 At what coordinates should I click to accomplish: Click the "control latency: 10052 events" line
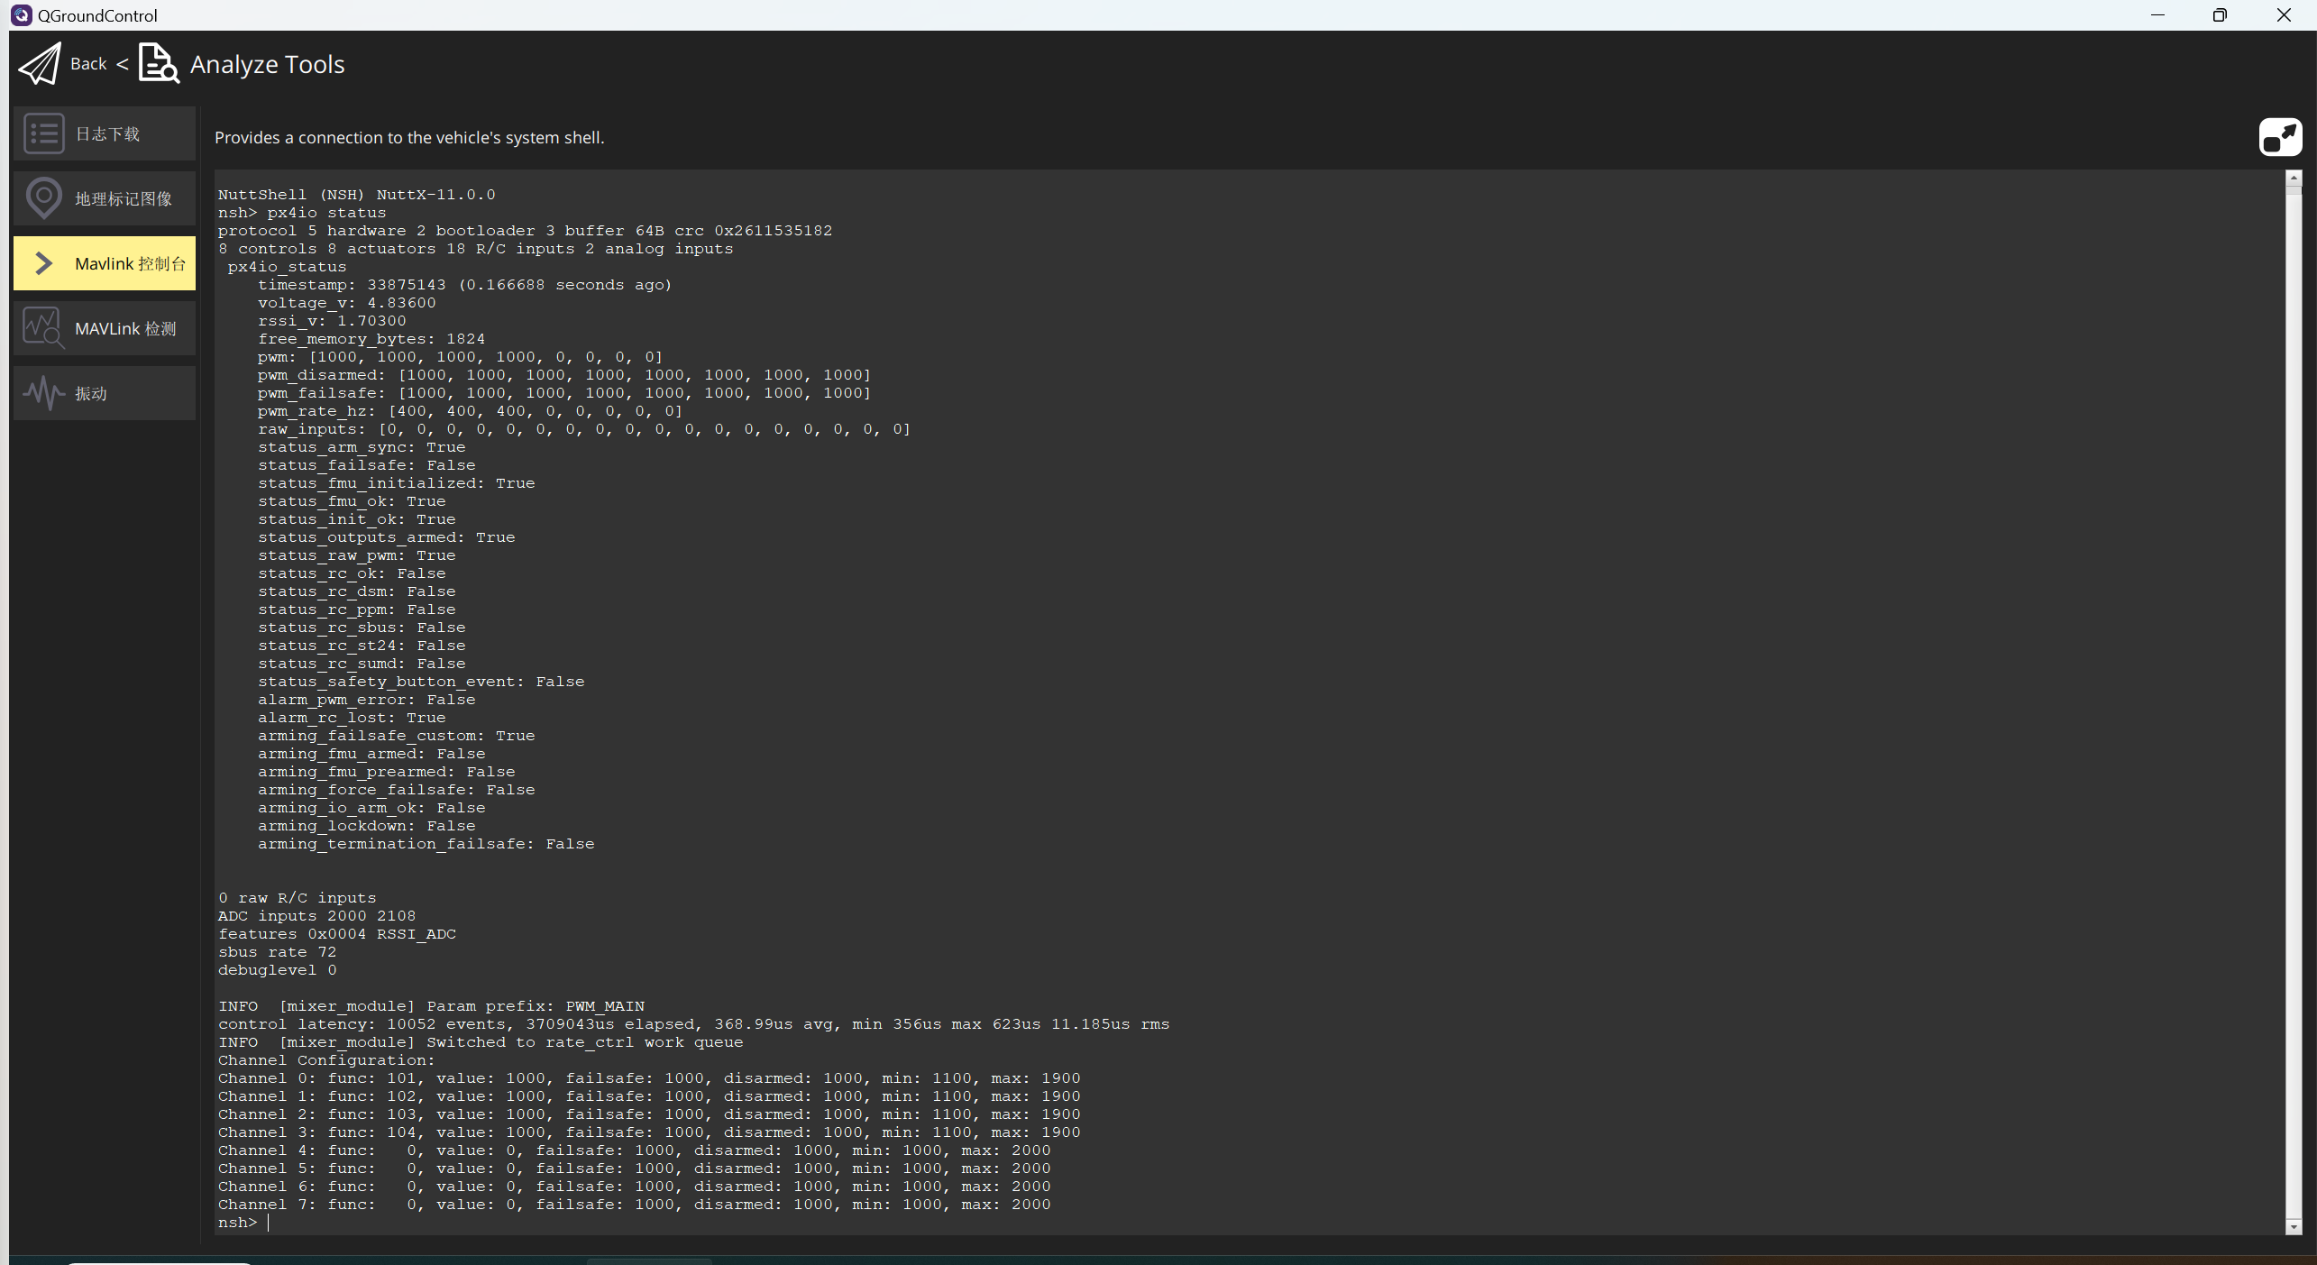pos(694,1024)
